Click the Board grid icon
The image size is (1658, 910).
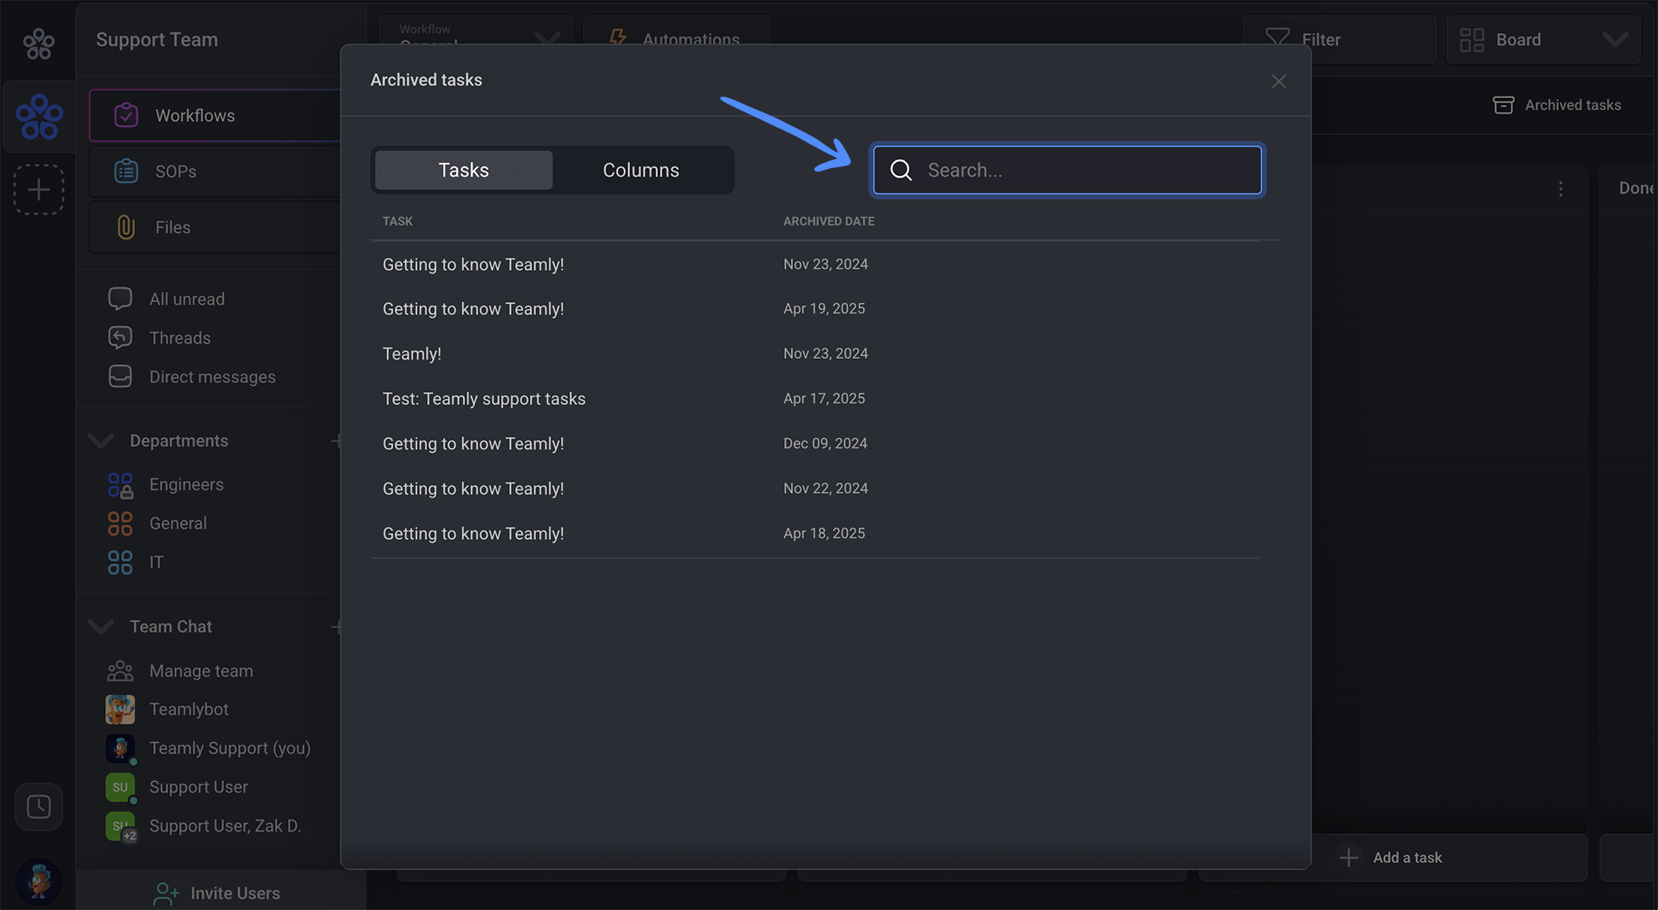tap(1472, 39)
